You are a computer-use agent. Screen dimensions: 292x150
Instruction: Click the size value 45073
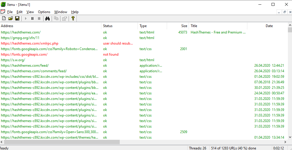tap(183, 32)
